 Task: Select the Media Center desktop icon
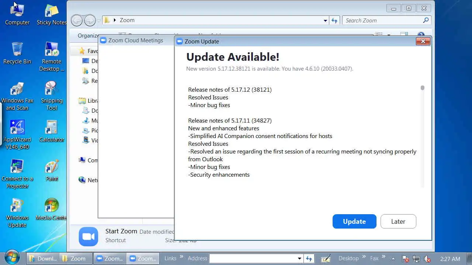point(51,210)
